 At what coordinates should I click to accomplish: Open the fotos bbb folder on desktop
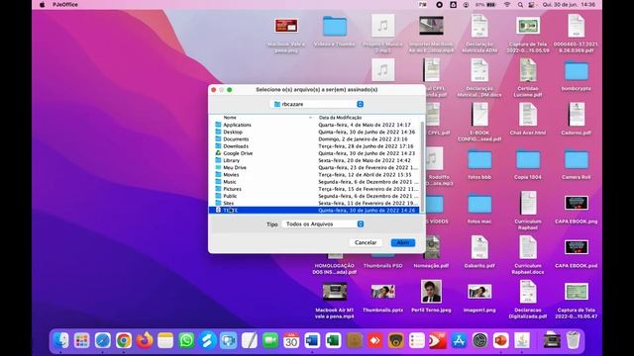tap(479, 160)
